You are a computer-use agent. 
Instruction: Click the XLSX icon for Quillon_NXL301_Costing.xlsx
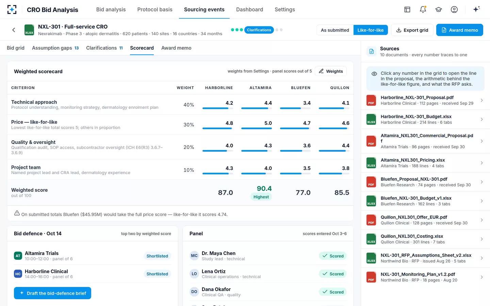[371, 239]
